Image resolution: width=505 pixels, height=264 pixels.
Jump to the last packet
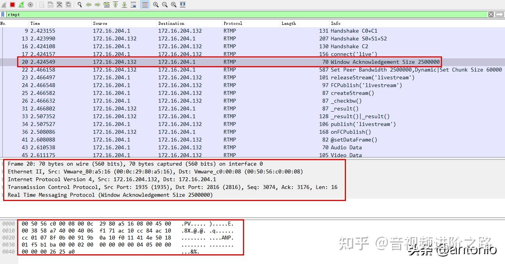(x=124, y=5)
